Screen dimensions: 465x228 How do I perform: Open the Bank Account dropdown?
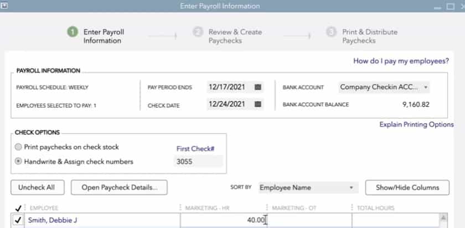point(384,87)
